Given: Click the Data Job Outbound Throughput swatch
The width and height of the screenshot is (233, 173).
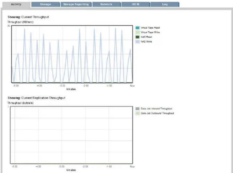Looking at the screenshot, I should pos(138,113).
